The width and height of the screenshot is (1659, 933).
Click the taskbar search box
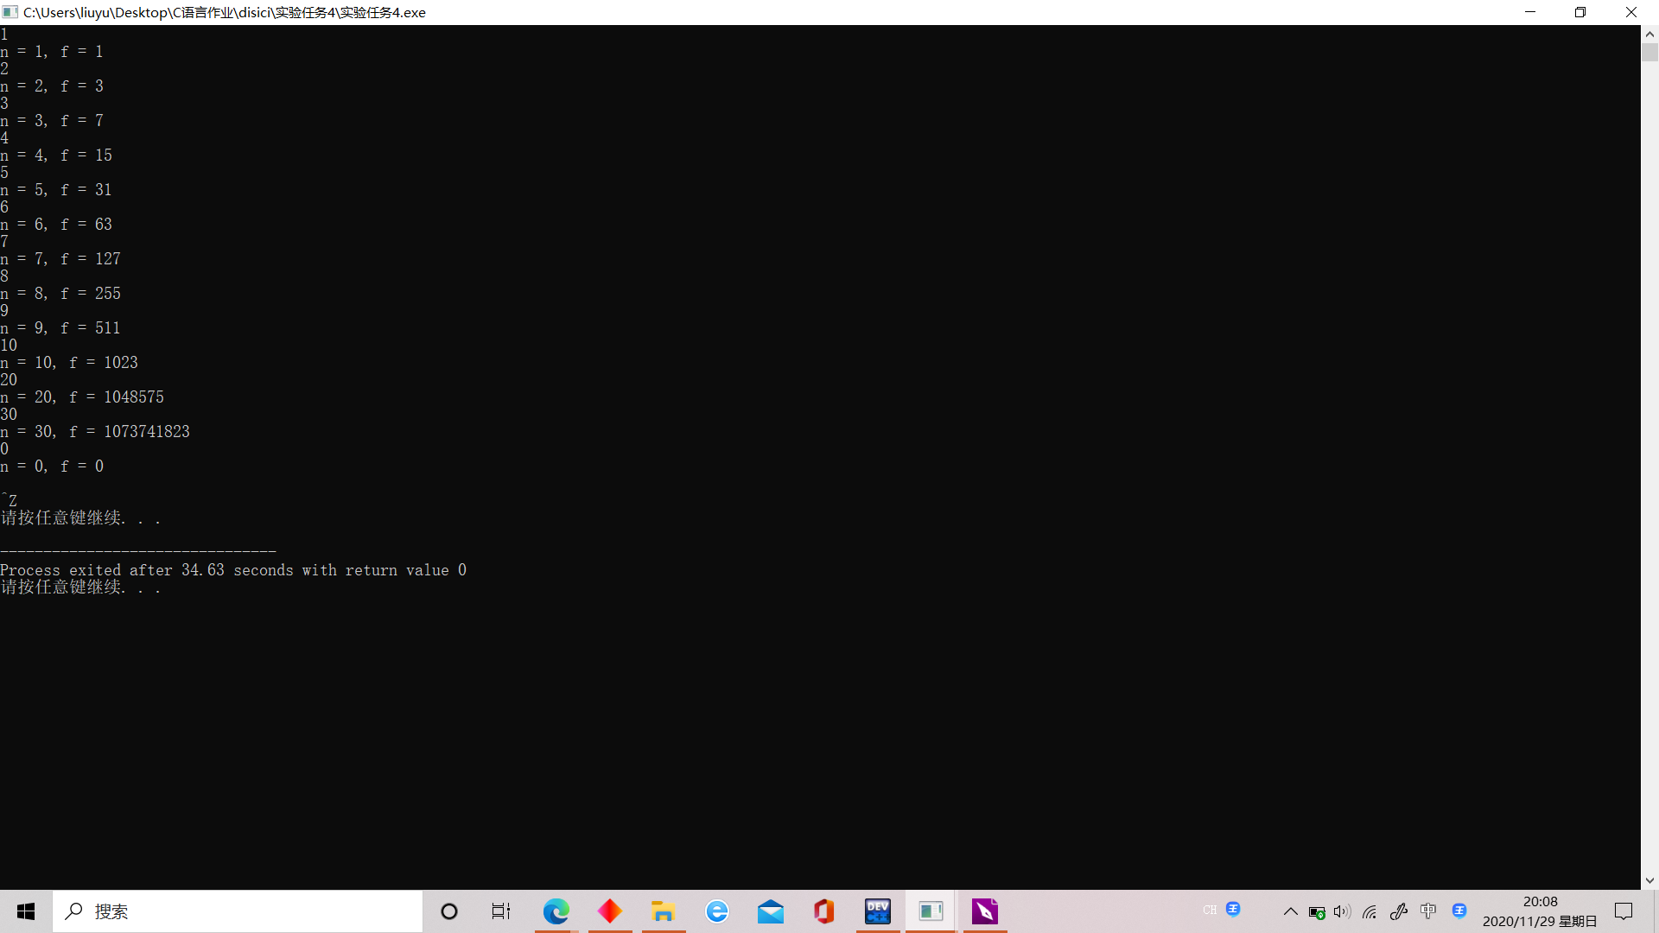tap(238, 911)
